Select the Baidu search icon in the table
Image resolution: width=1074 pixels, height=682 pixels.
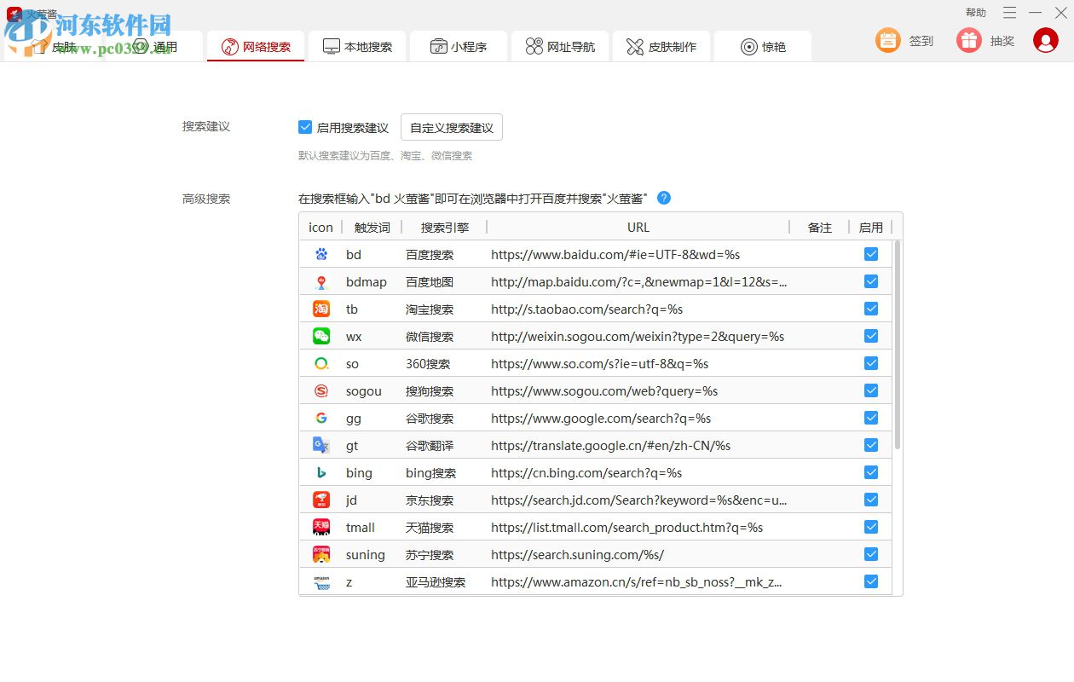[320, 254]
